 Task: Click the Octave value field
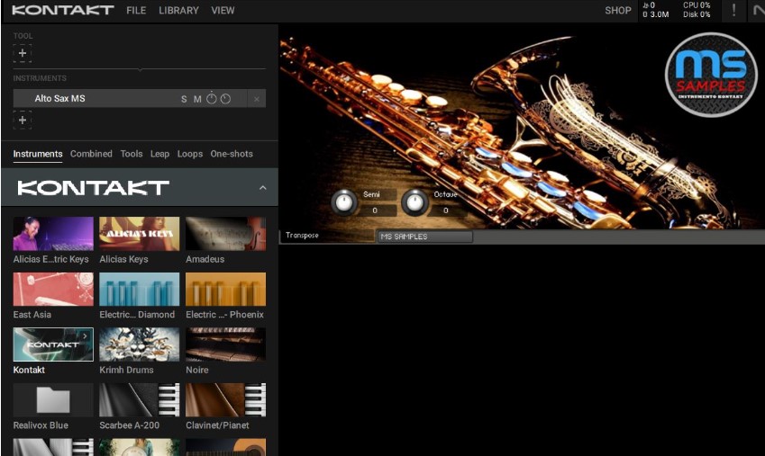click(448, 210)
